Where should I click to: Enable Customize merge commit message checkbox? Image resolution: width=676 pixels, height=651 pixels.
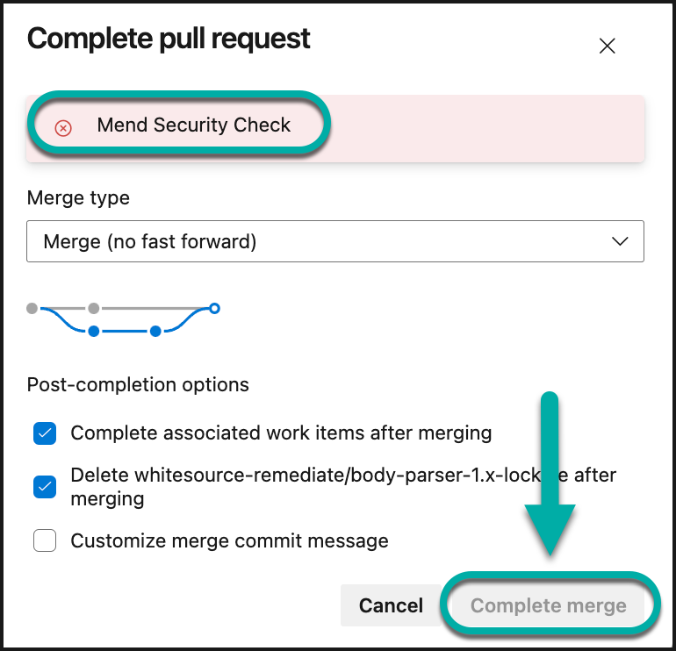[45, 540]
